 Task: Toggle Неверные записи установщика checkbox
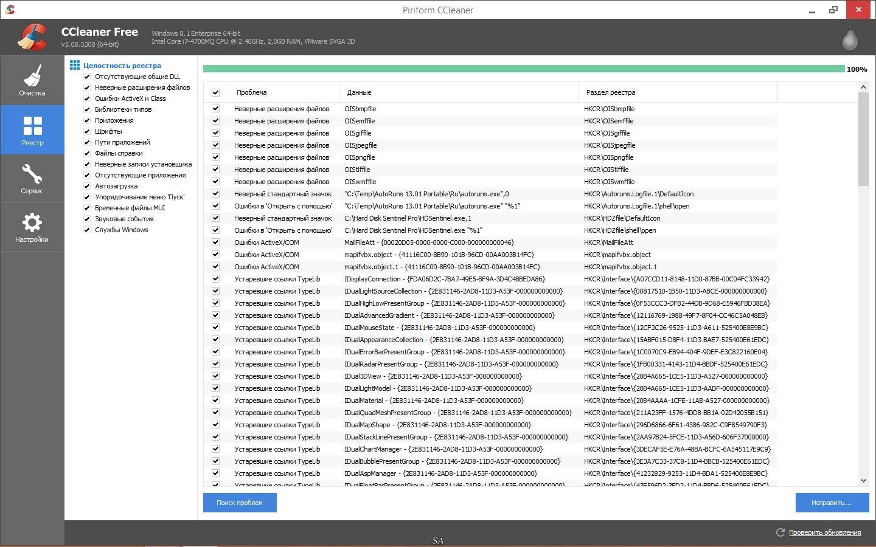87,164
